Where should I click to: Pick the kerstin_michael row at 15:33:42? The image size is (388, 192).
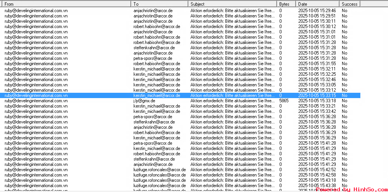[156, 111]
